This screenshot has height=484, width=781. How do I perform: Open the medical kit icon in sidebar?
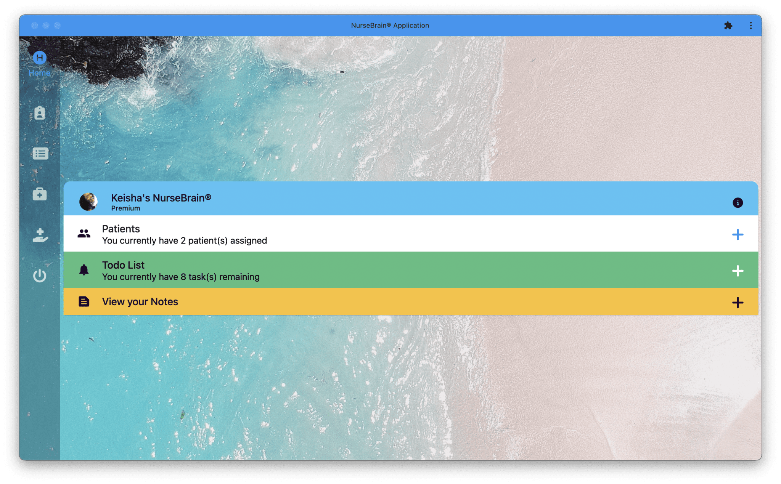coord(40,194)
